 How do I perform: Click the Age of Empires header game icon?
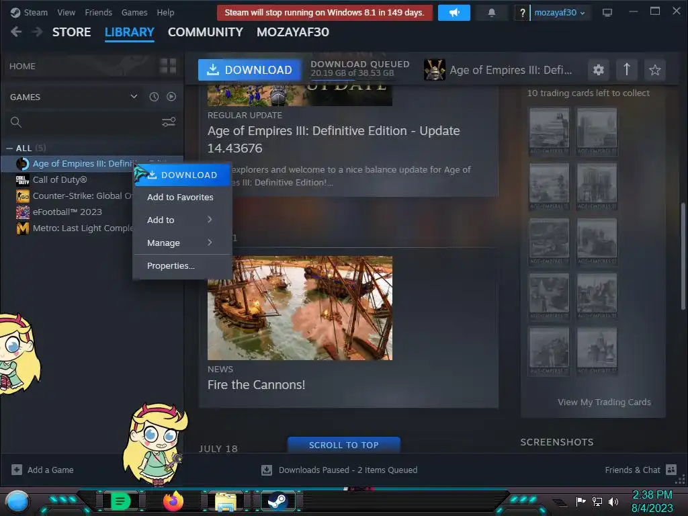435,70
